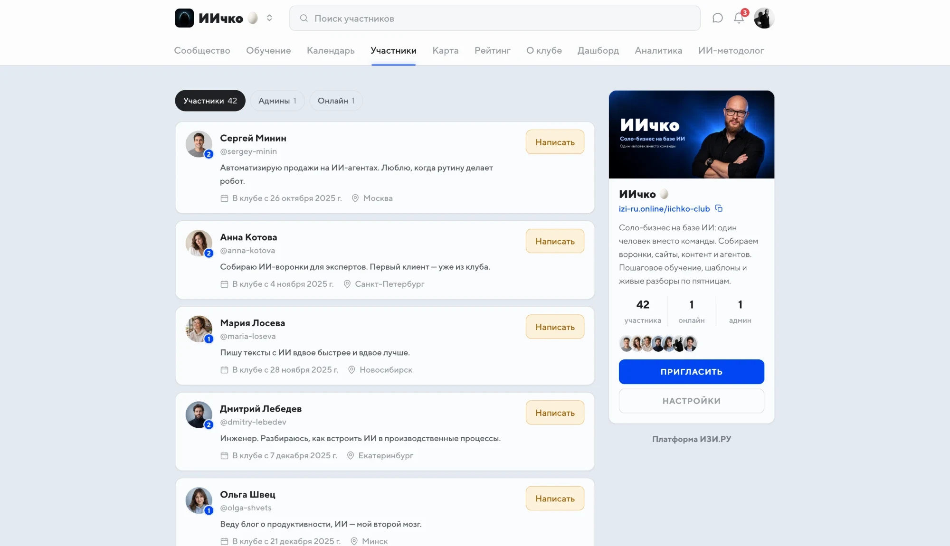Open the messages chat bubble icon
Screen dimensions: 950x546
click(718, 18)
